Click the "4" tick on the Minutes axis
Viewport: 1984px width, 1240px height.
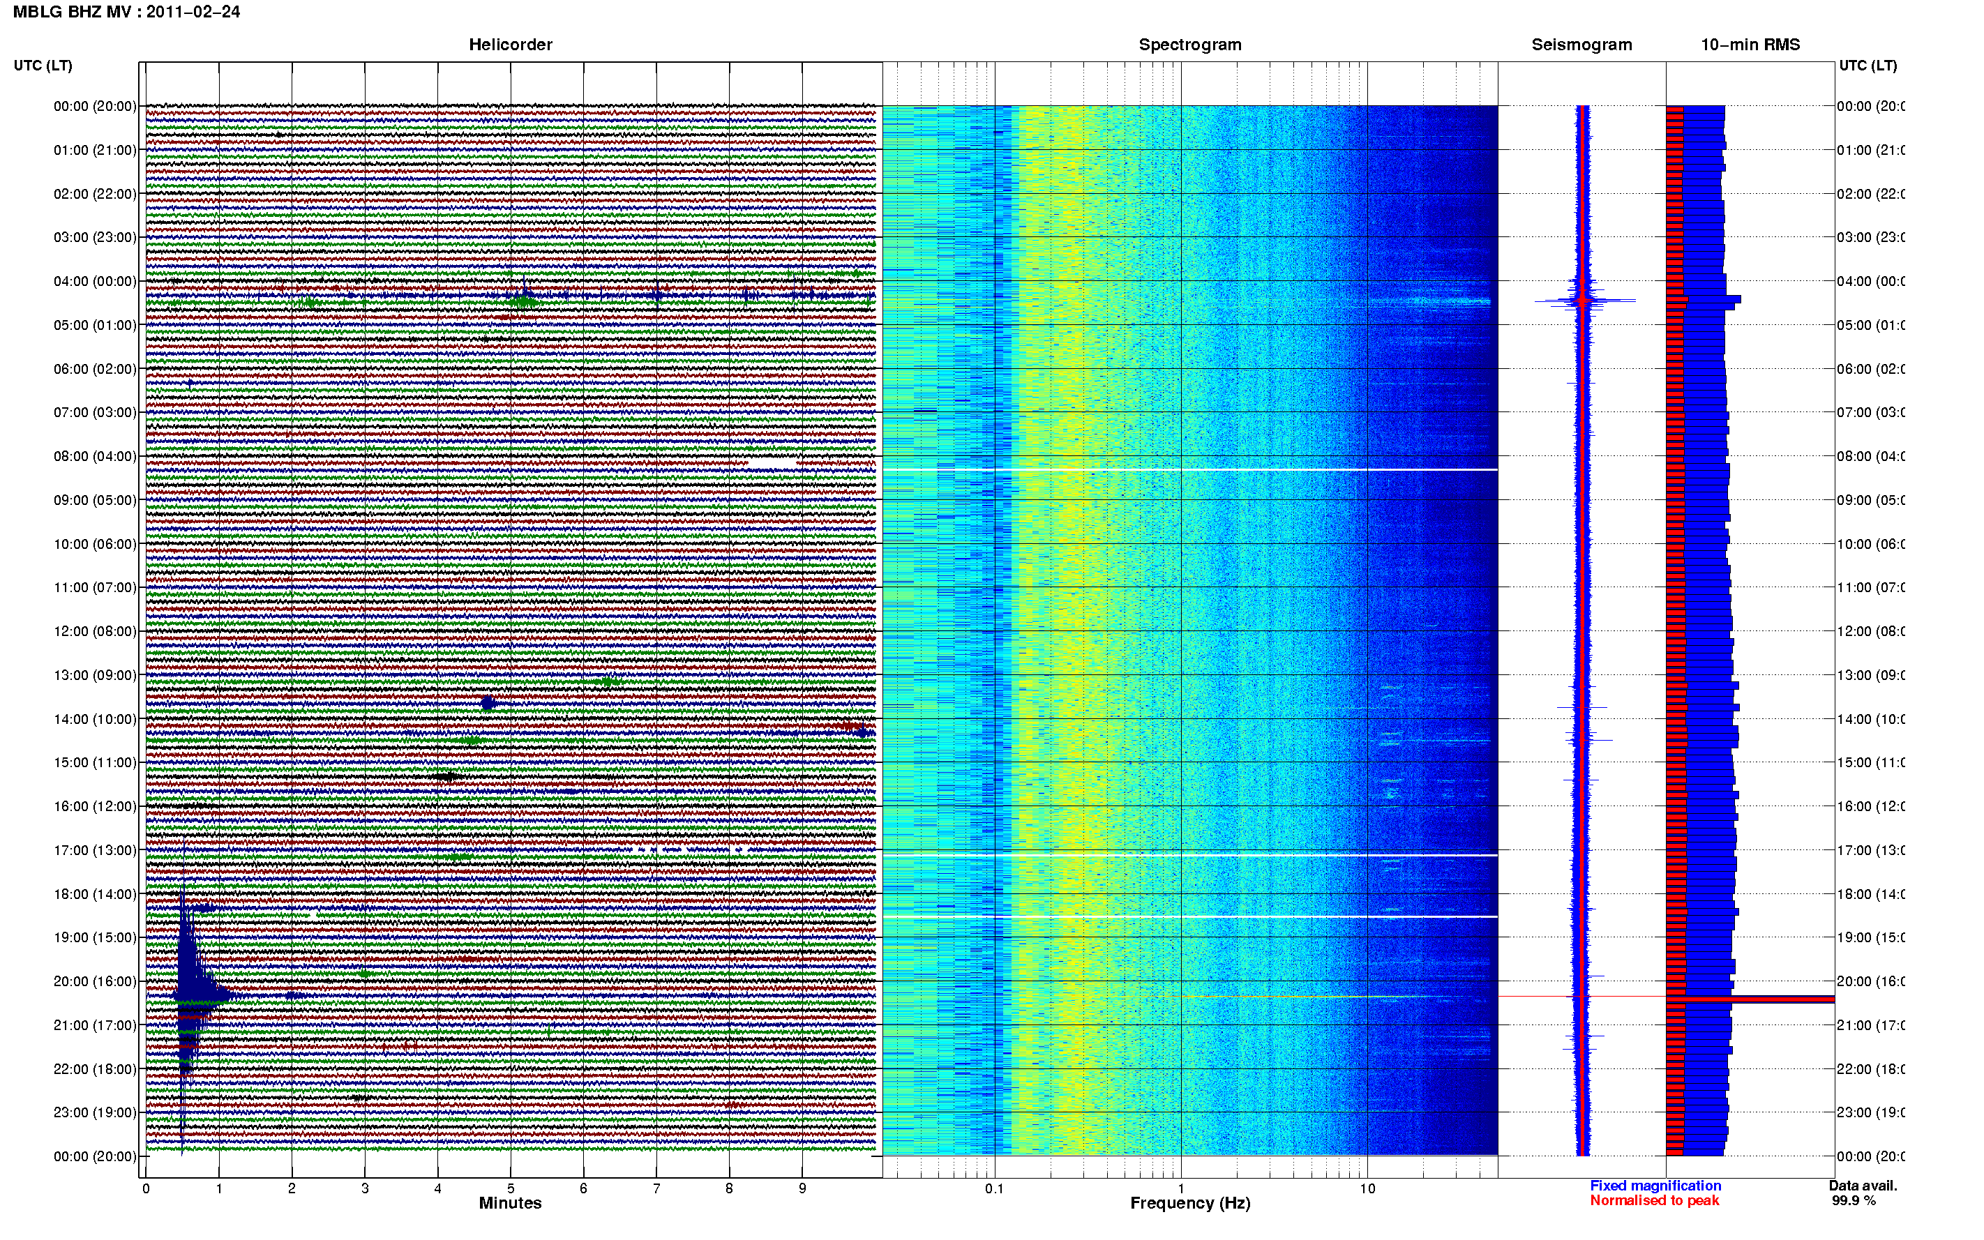[438, 1188]
